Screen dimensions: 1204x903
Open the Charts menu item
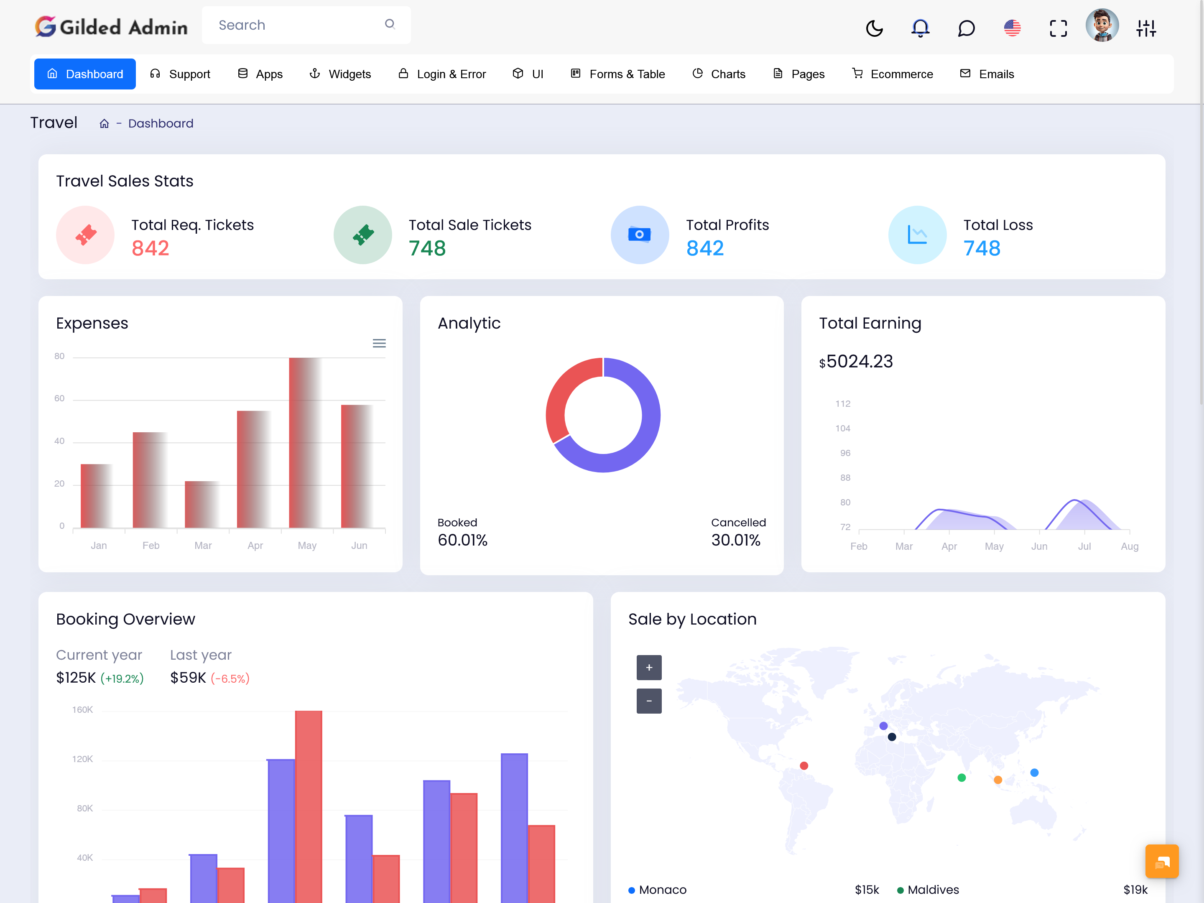coord(719,74)
